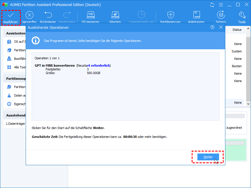
Task: Select OS auf SSD assistant item
Action: click(16, 42)
